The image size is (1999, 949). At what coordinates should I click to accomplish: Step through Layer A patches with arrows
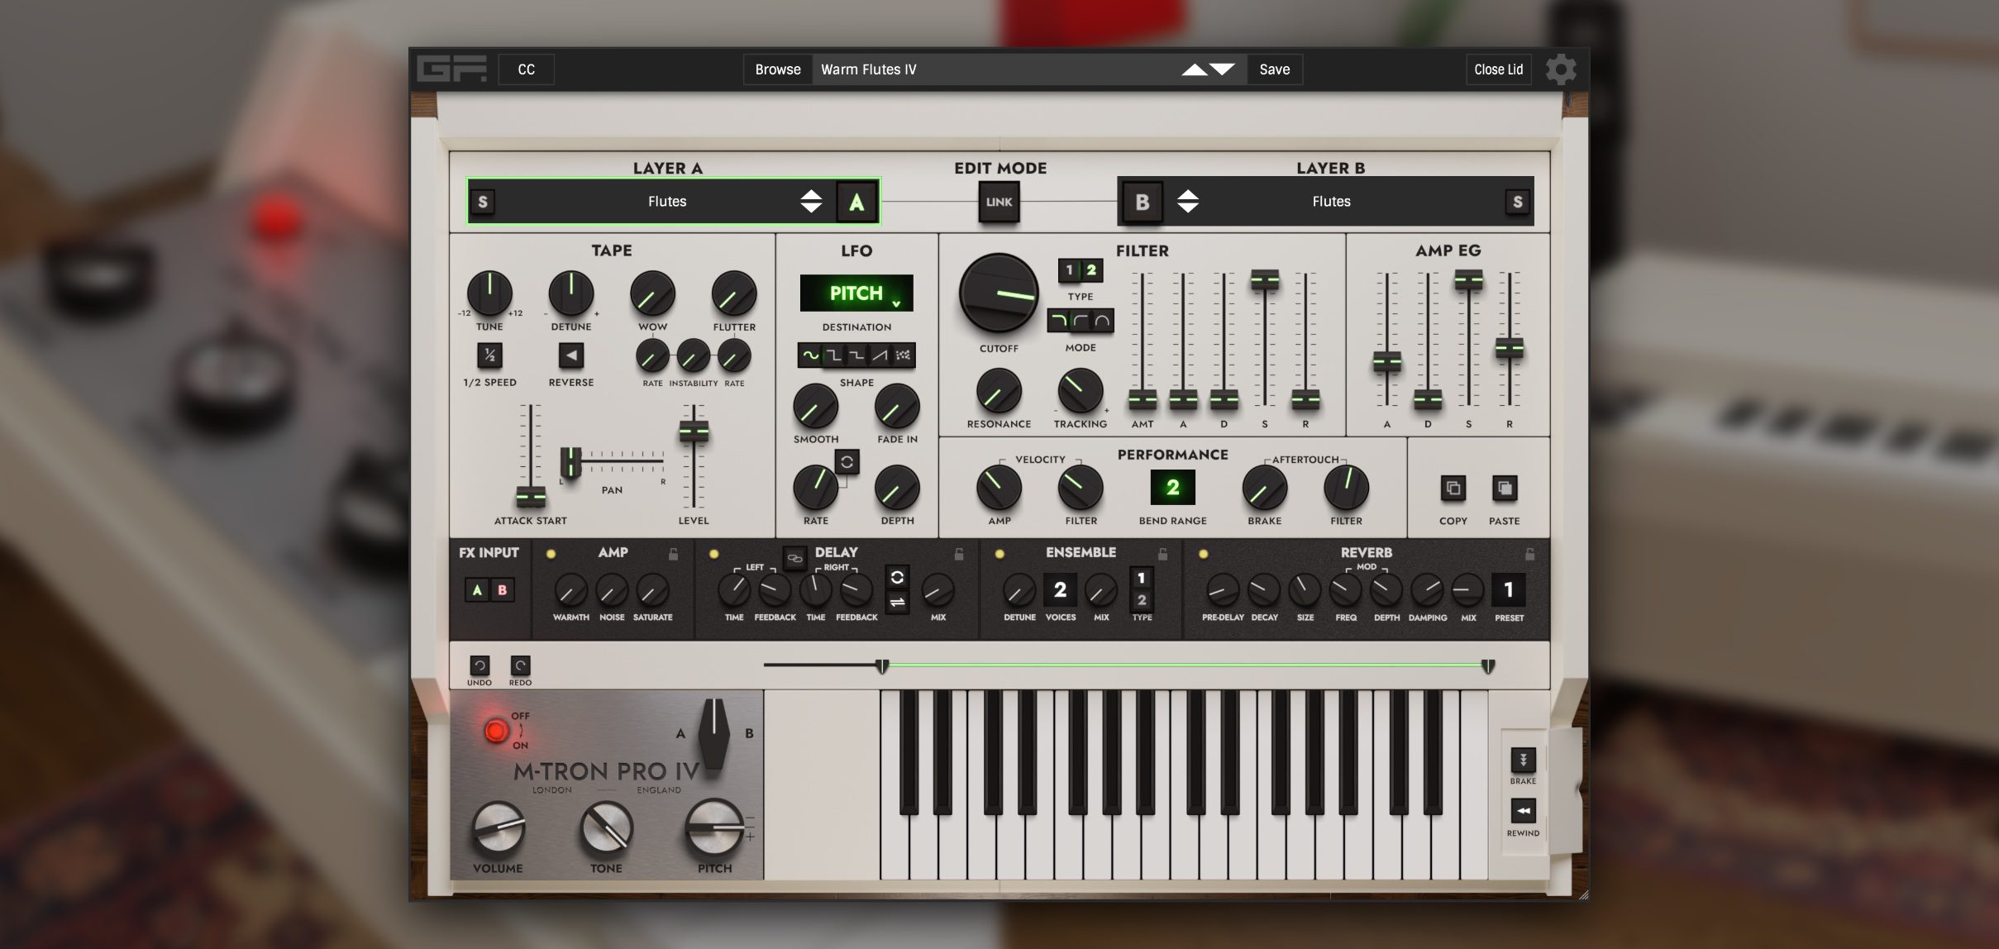(811, 201)
